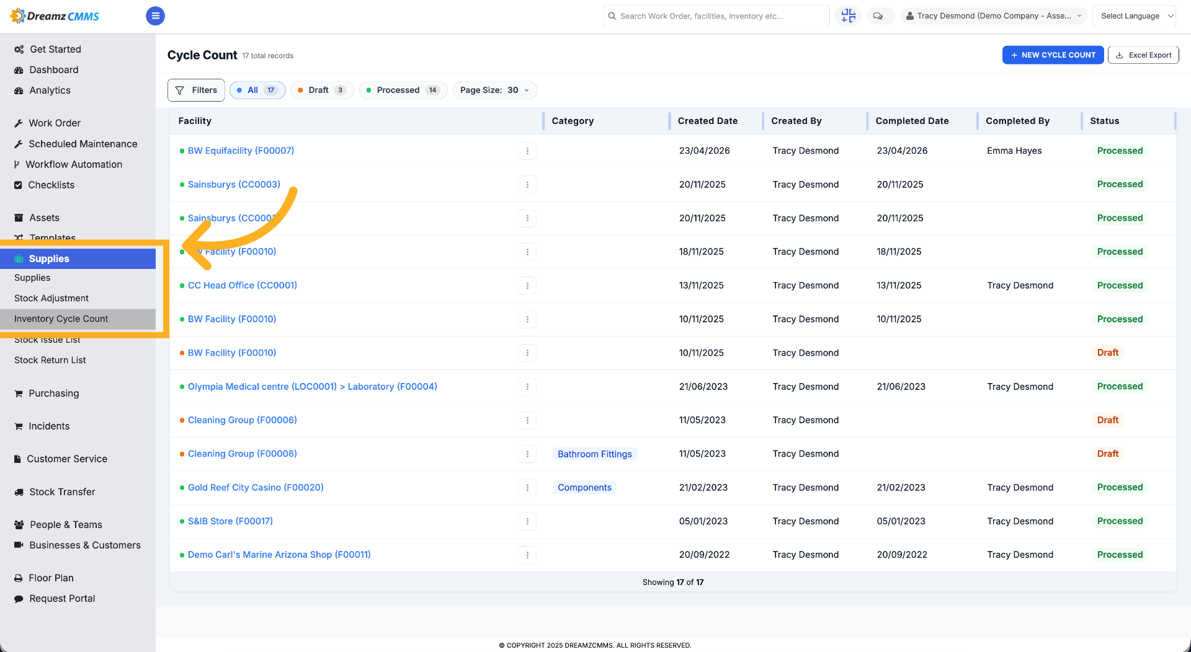
Task: Select the Draft status filter
Action: 322,90
